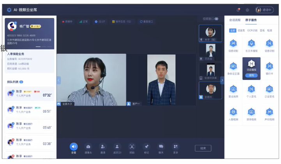The image size is (281, 164).
Task: Open the 人脸检测 service icon
Action: [233, 112]
